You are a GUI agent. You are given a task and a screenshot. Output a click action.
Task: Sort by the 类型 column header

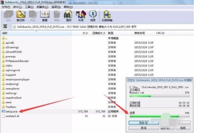click(x=110, y=33)
